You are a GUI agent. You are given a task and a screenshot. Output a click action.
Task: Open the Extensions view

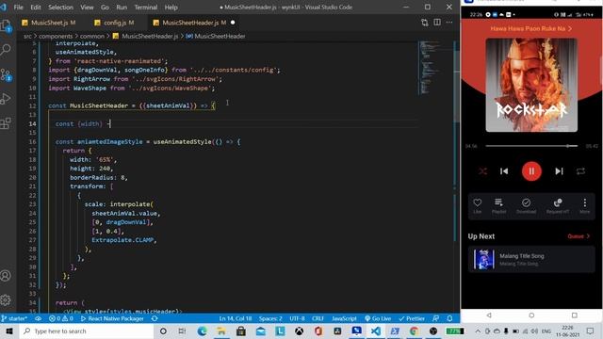(x=6, y=123)
